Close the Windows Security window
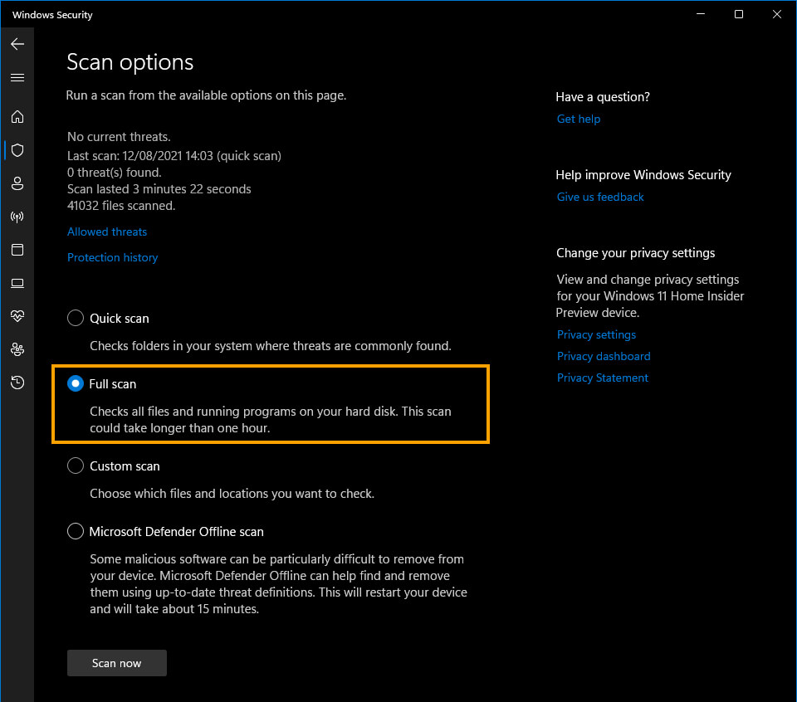This screenshot has height=702, width=797. [777, 14]
